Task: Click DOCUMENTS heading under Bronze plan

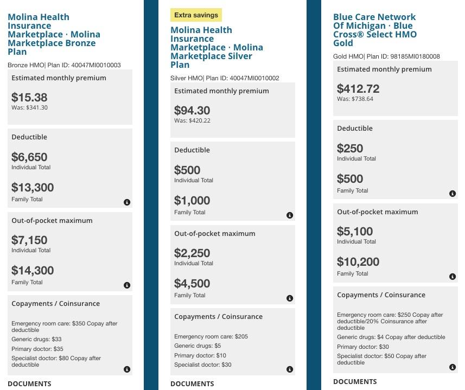Action: pos(29,384)
